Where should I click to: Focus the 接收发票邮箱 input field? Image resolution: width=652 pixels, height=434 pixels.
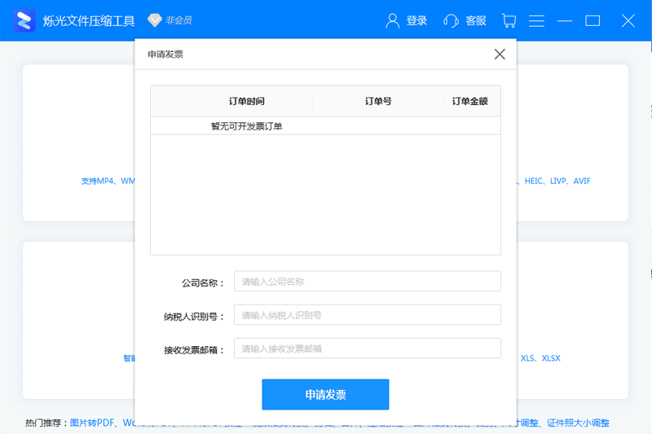point(367,349)
